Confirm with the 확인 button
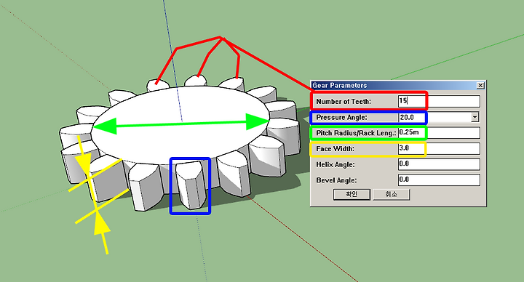Image resolution: width=524 pixels, height=282 pixels. pos(352,195)
